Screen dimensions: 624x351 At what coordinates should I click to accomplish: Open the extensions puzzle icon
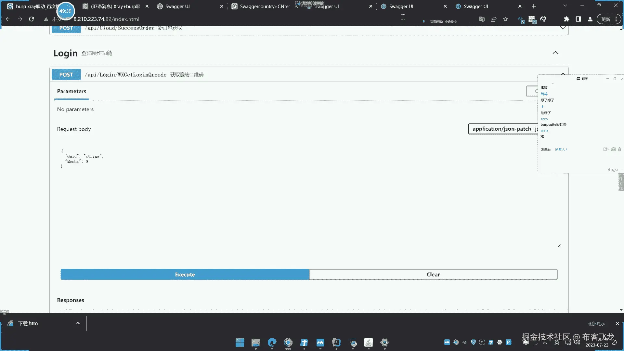pyautogui.click(x=566, y=19)
